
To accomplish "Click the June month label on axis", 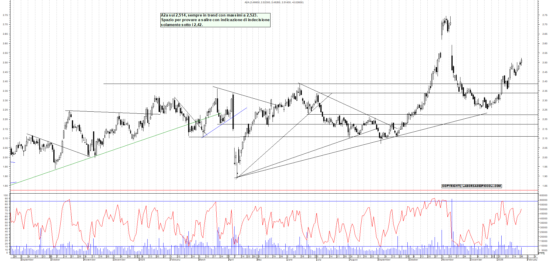I will [289, 260].
